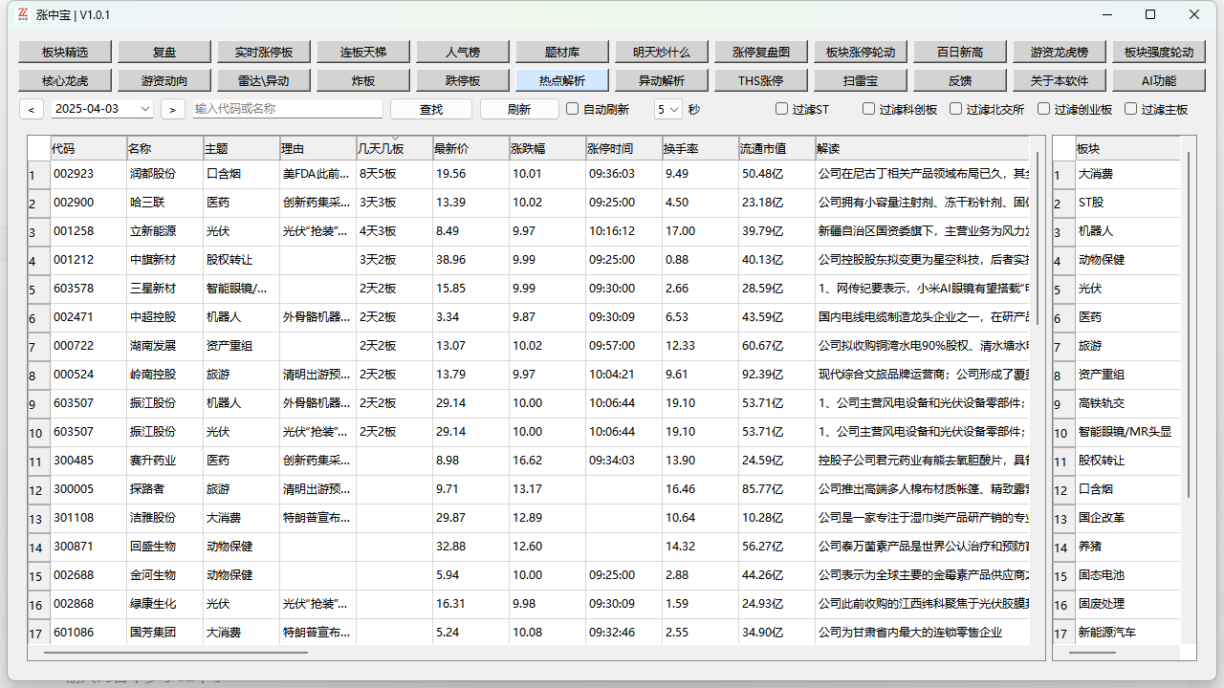Enable the 过滤创业板 filter
Viewport: 1224px width, 688px height.
pos(1042,108)
